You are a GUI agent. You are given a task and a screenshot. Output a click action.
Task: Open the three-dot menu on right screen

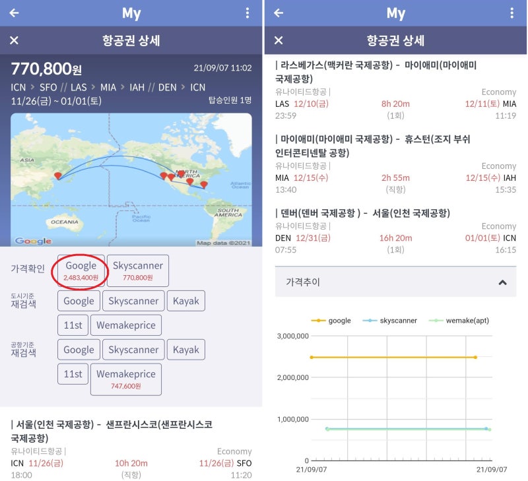pos(511,13)
